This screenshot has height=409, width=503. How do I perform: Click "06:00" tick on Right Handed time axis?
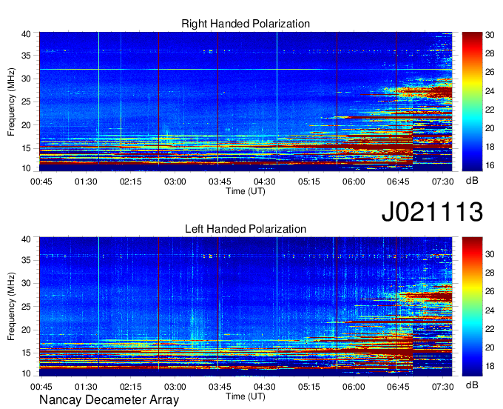354,182
